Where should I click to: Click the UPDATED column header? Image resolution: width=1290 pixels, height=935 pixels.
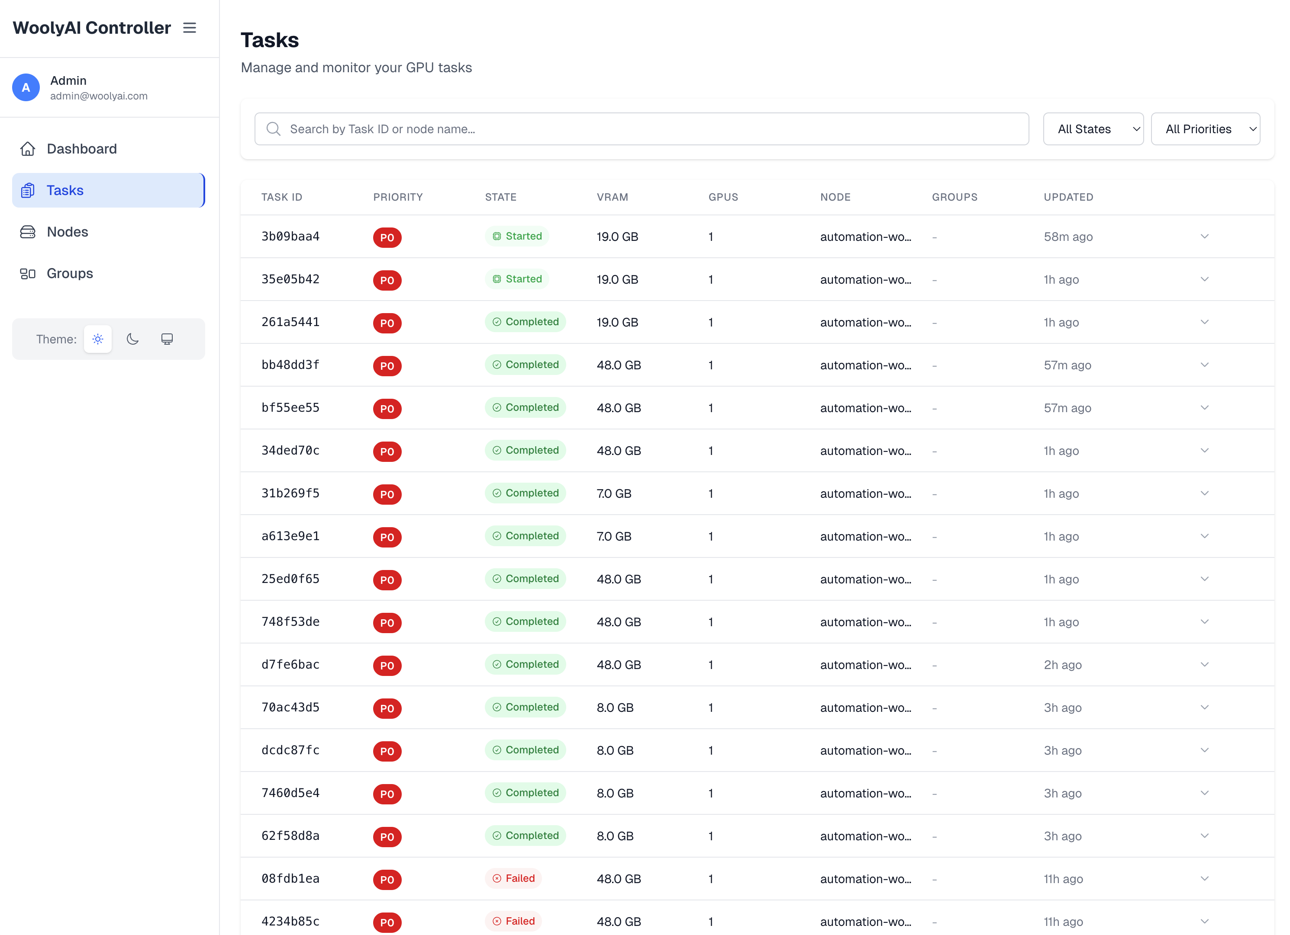(x=1067, y=197)
